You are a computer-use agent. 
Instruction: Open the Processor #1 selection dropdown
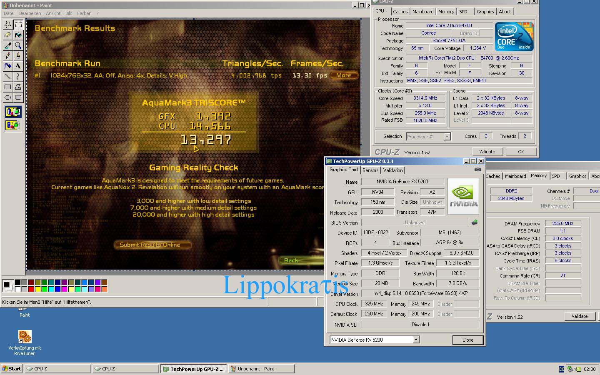447,137
